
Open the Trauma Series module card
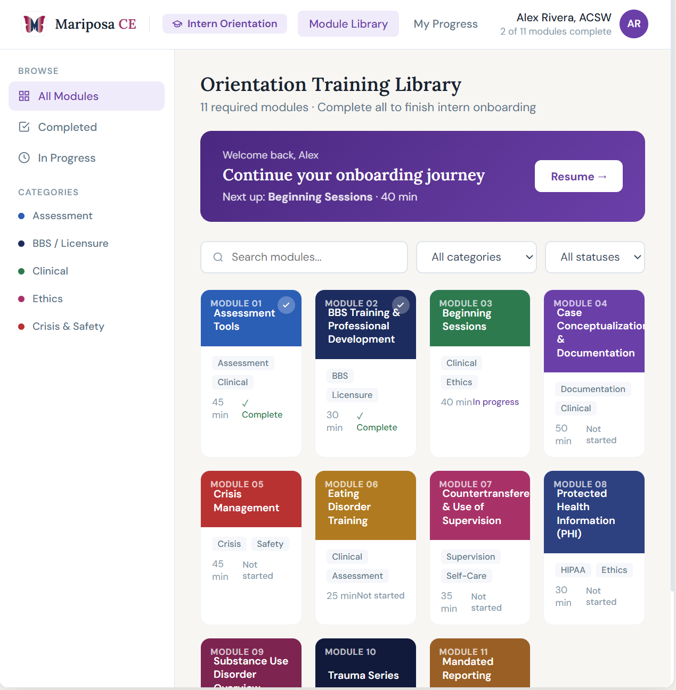click(x=365, y=663)
